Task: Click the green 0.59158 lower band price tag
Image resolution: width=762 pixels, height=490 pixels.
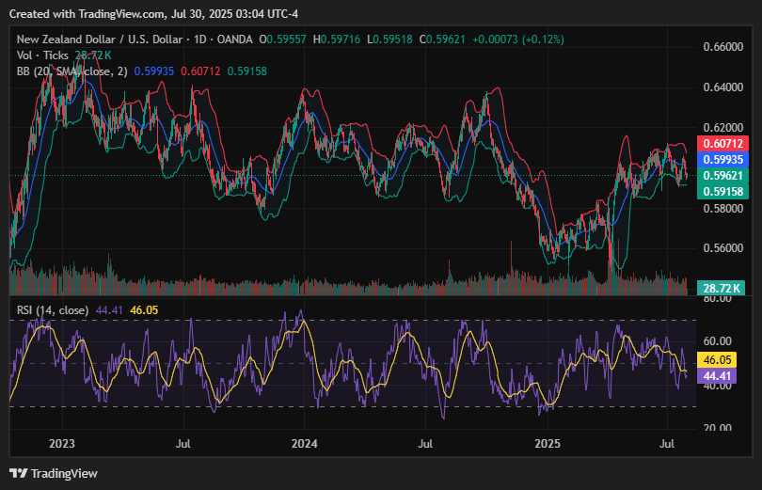Action: point(722,192)
